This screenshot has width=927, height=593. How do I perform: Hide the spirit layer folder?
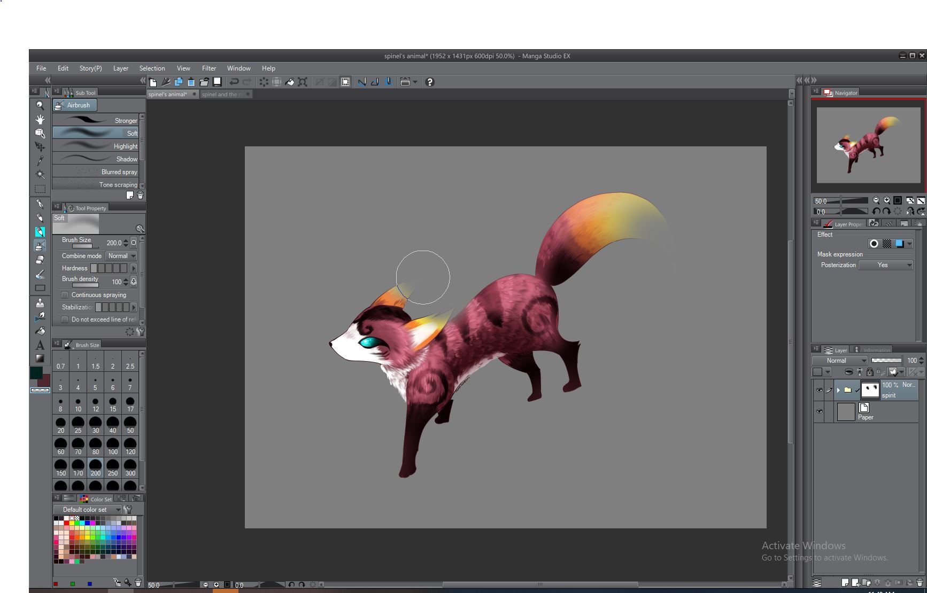pyautogui.click(x=819, y=390)
